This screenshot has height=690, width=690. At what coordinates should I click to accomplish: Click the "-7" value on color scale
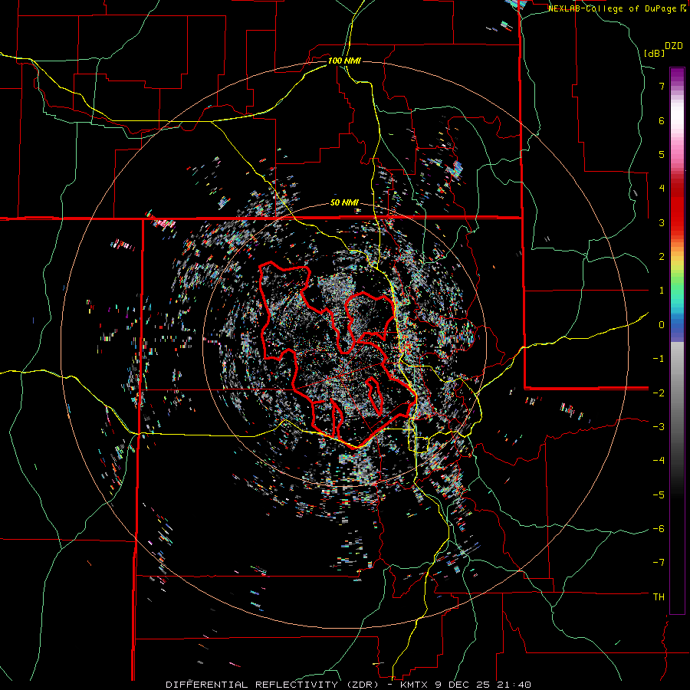tap(659, 563)
